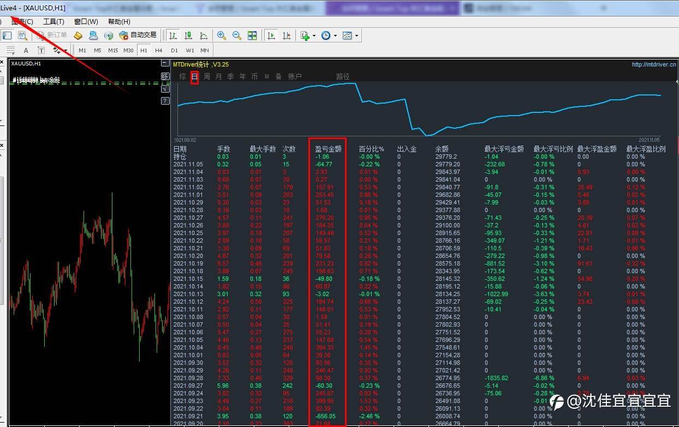Toggle chart shift
The width and height of the screenshot is (679, 427).
[286, 35]
